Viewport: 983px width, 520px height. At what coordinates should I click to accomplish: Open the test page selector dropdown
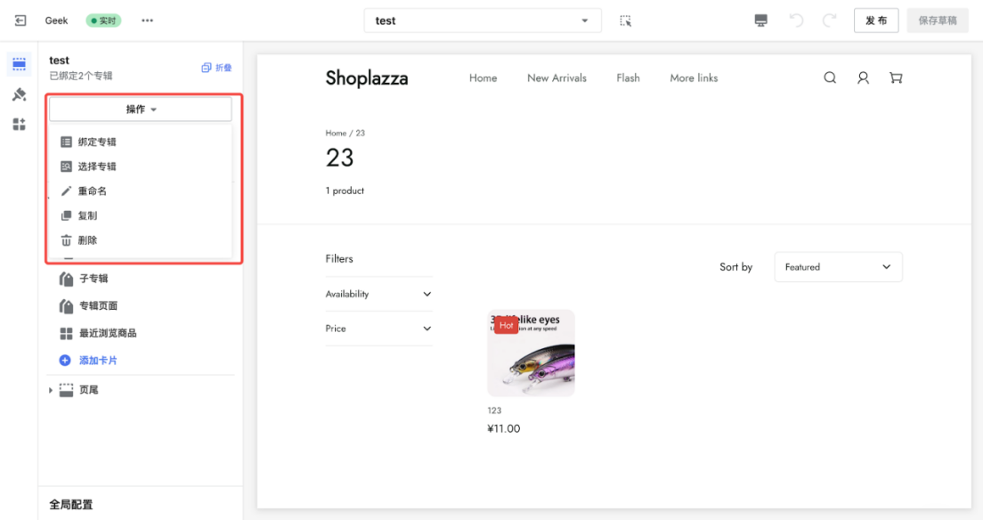click(482, 20)
